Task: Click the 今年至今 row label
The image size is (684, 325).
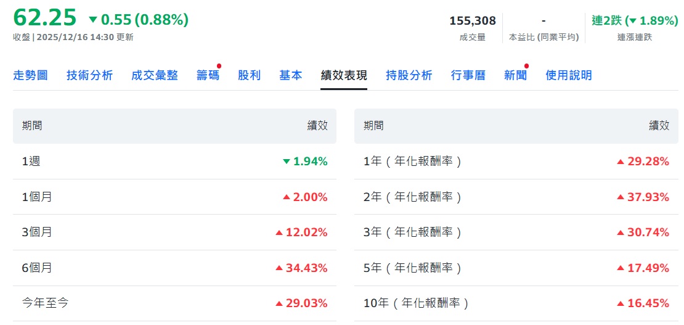Action: [46, 303]
